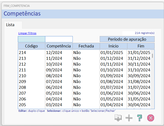
Task: Click Fim date 31/10/2024
Action: [139, 70]
